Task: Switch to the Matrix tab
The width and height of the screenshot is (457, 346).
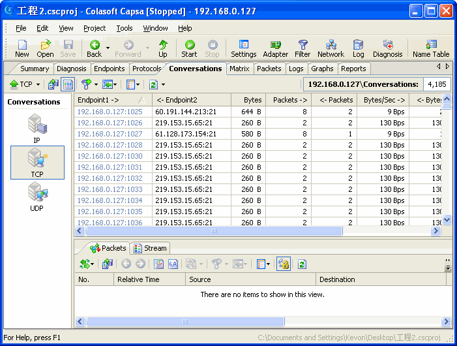Action: click(x=239, y=69)
